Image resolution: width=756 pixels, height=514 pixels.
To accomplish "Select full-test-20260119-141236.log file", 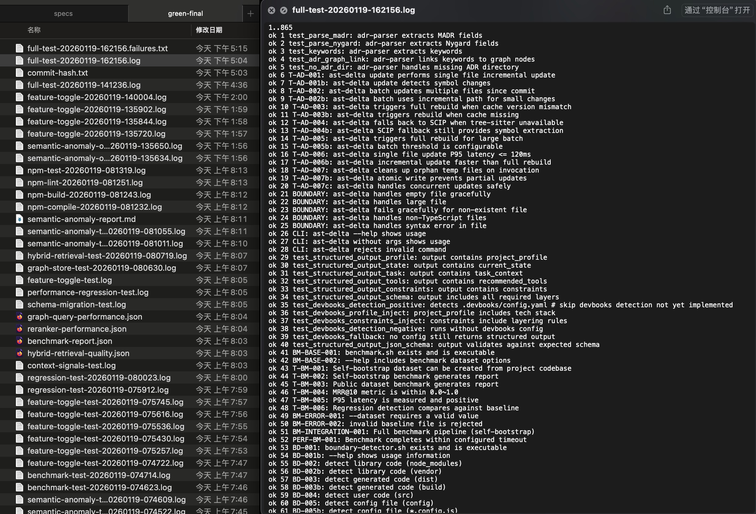I will [84, 85].
